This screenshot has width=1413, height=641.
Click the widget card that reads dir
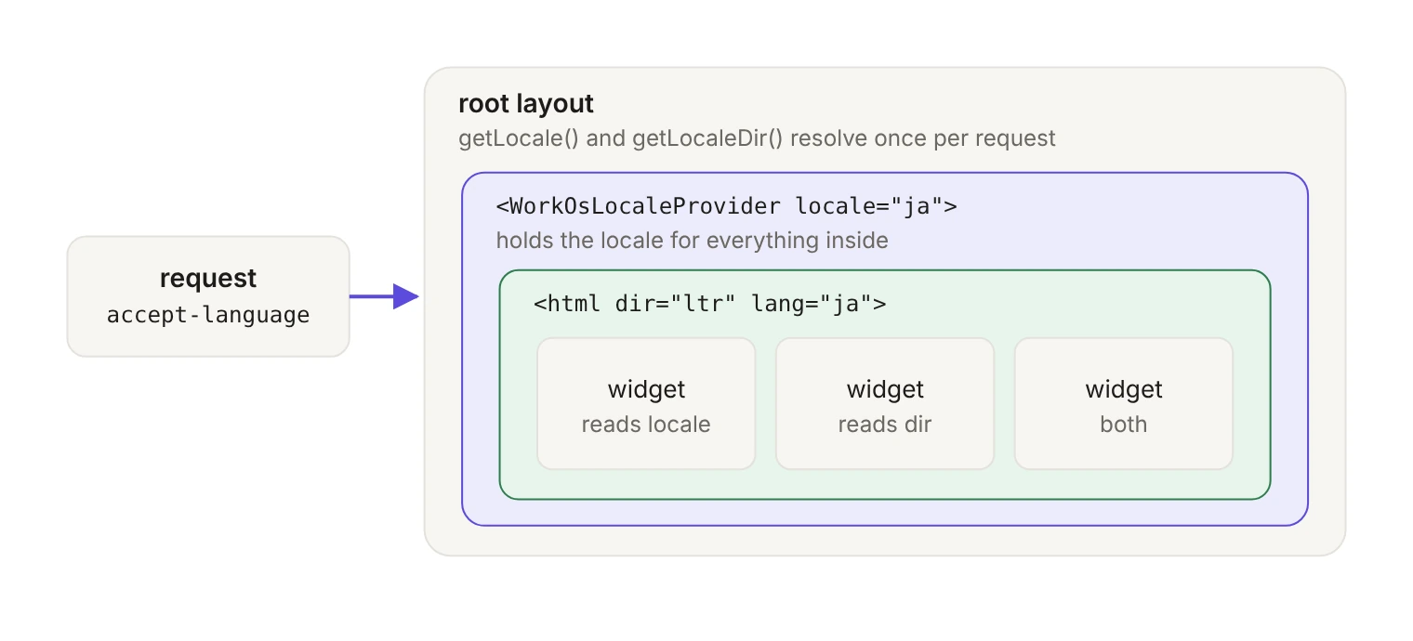click(885, 403)
